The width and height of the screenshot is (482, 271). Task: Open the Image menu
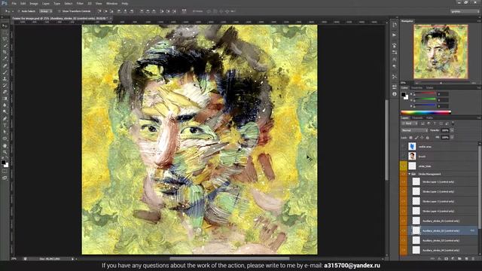tap(34, 3)
